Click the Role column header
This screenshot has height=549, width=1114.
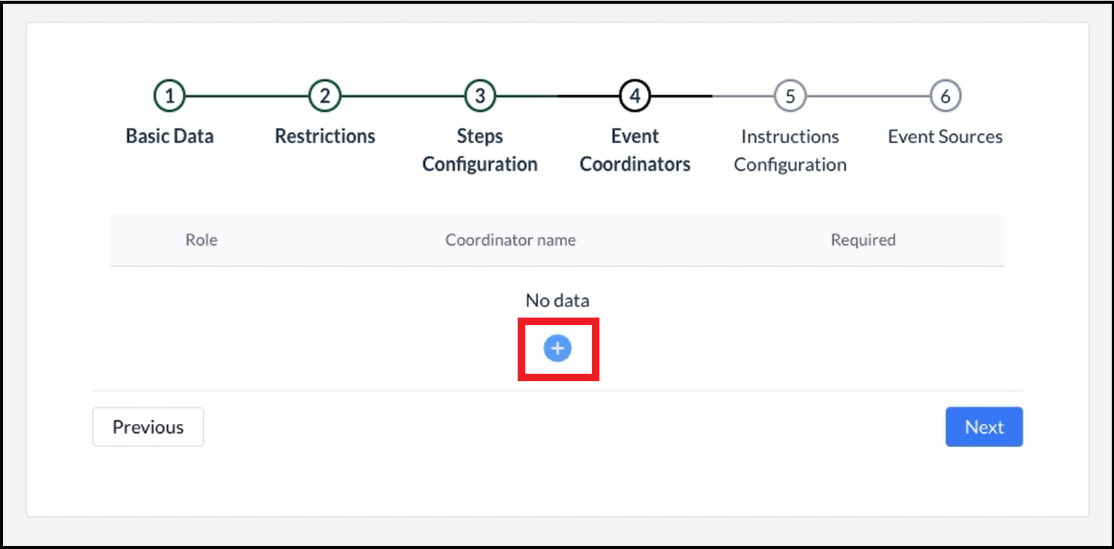[202, 240]
